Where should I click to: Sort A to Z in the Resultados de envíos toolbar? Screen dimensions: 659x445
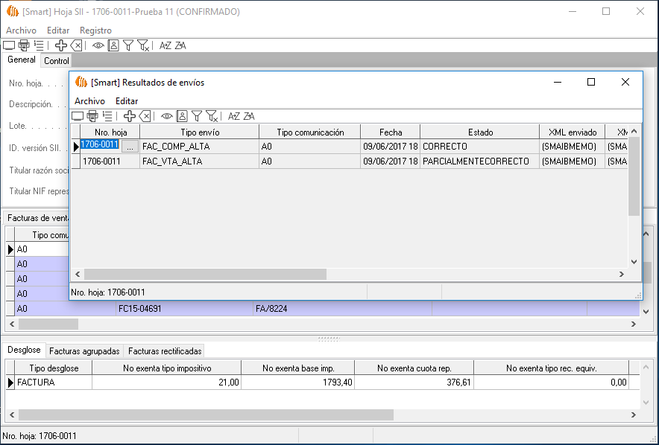pos(233,116)
